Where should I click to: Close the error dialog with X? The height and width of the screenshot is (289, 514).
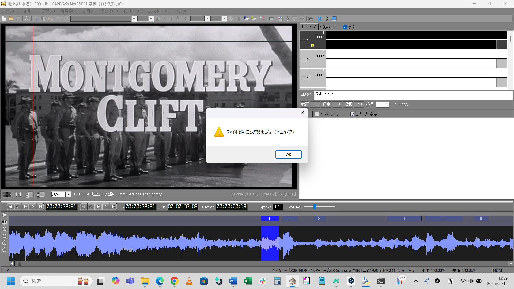302,113
